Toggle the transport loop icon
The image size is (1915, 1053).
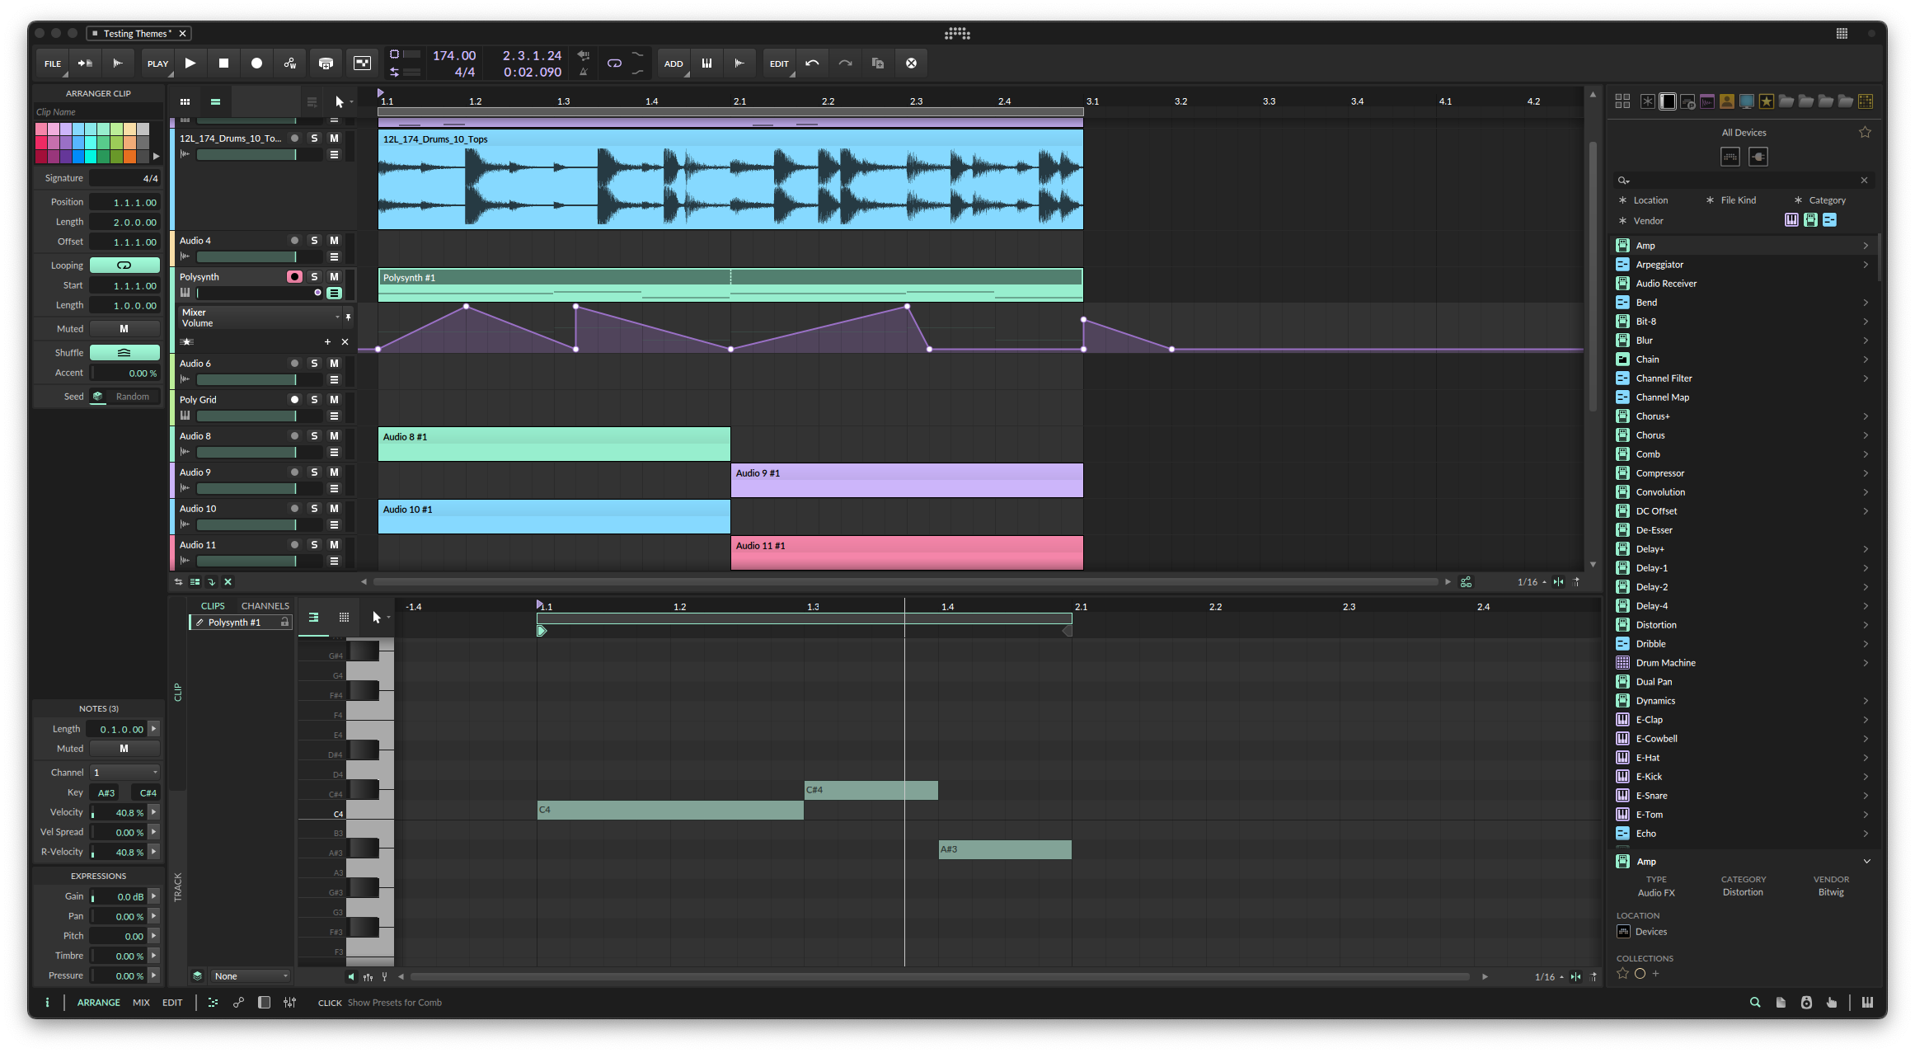tap(614, 63)
